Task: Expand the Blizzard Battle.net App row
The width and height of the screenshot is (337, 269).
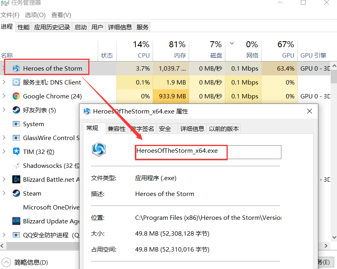Action: point(4,179)
